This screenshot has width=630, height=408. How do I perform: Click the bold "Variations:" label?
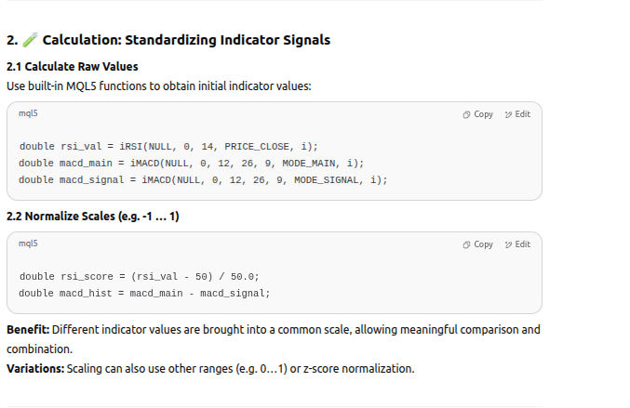[35, 369]
